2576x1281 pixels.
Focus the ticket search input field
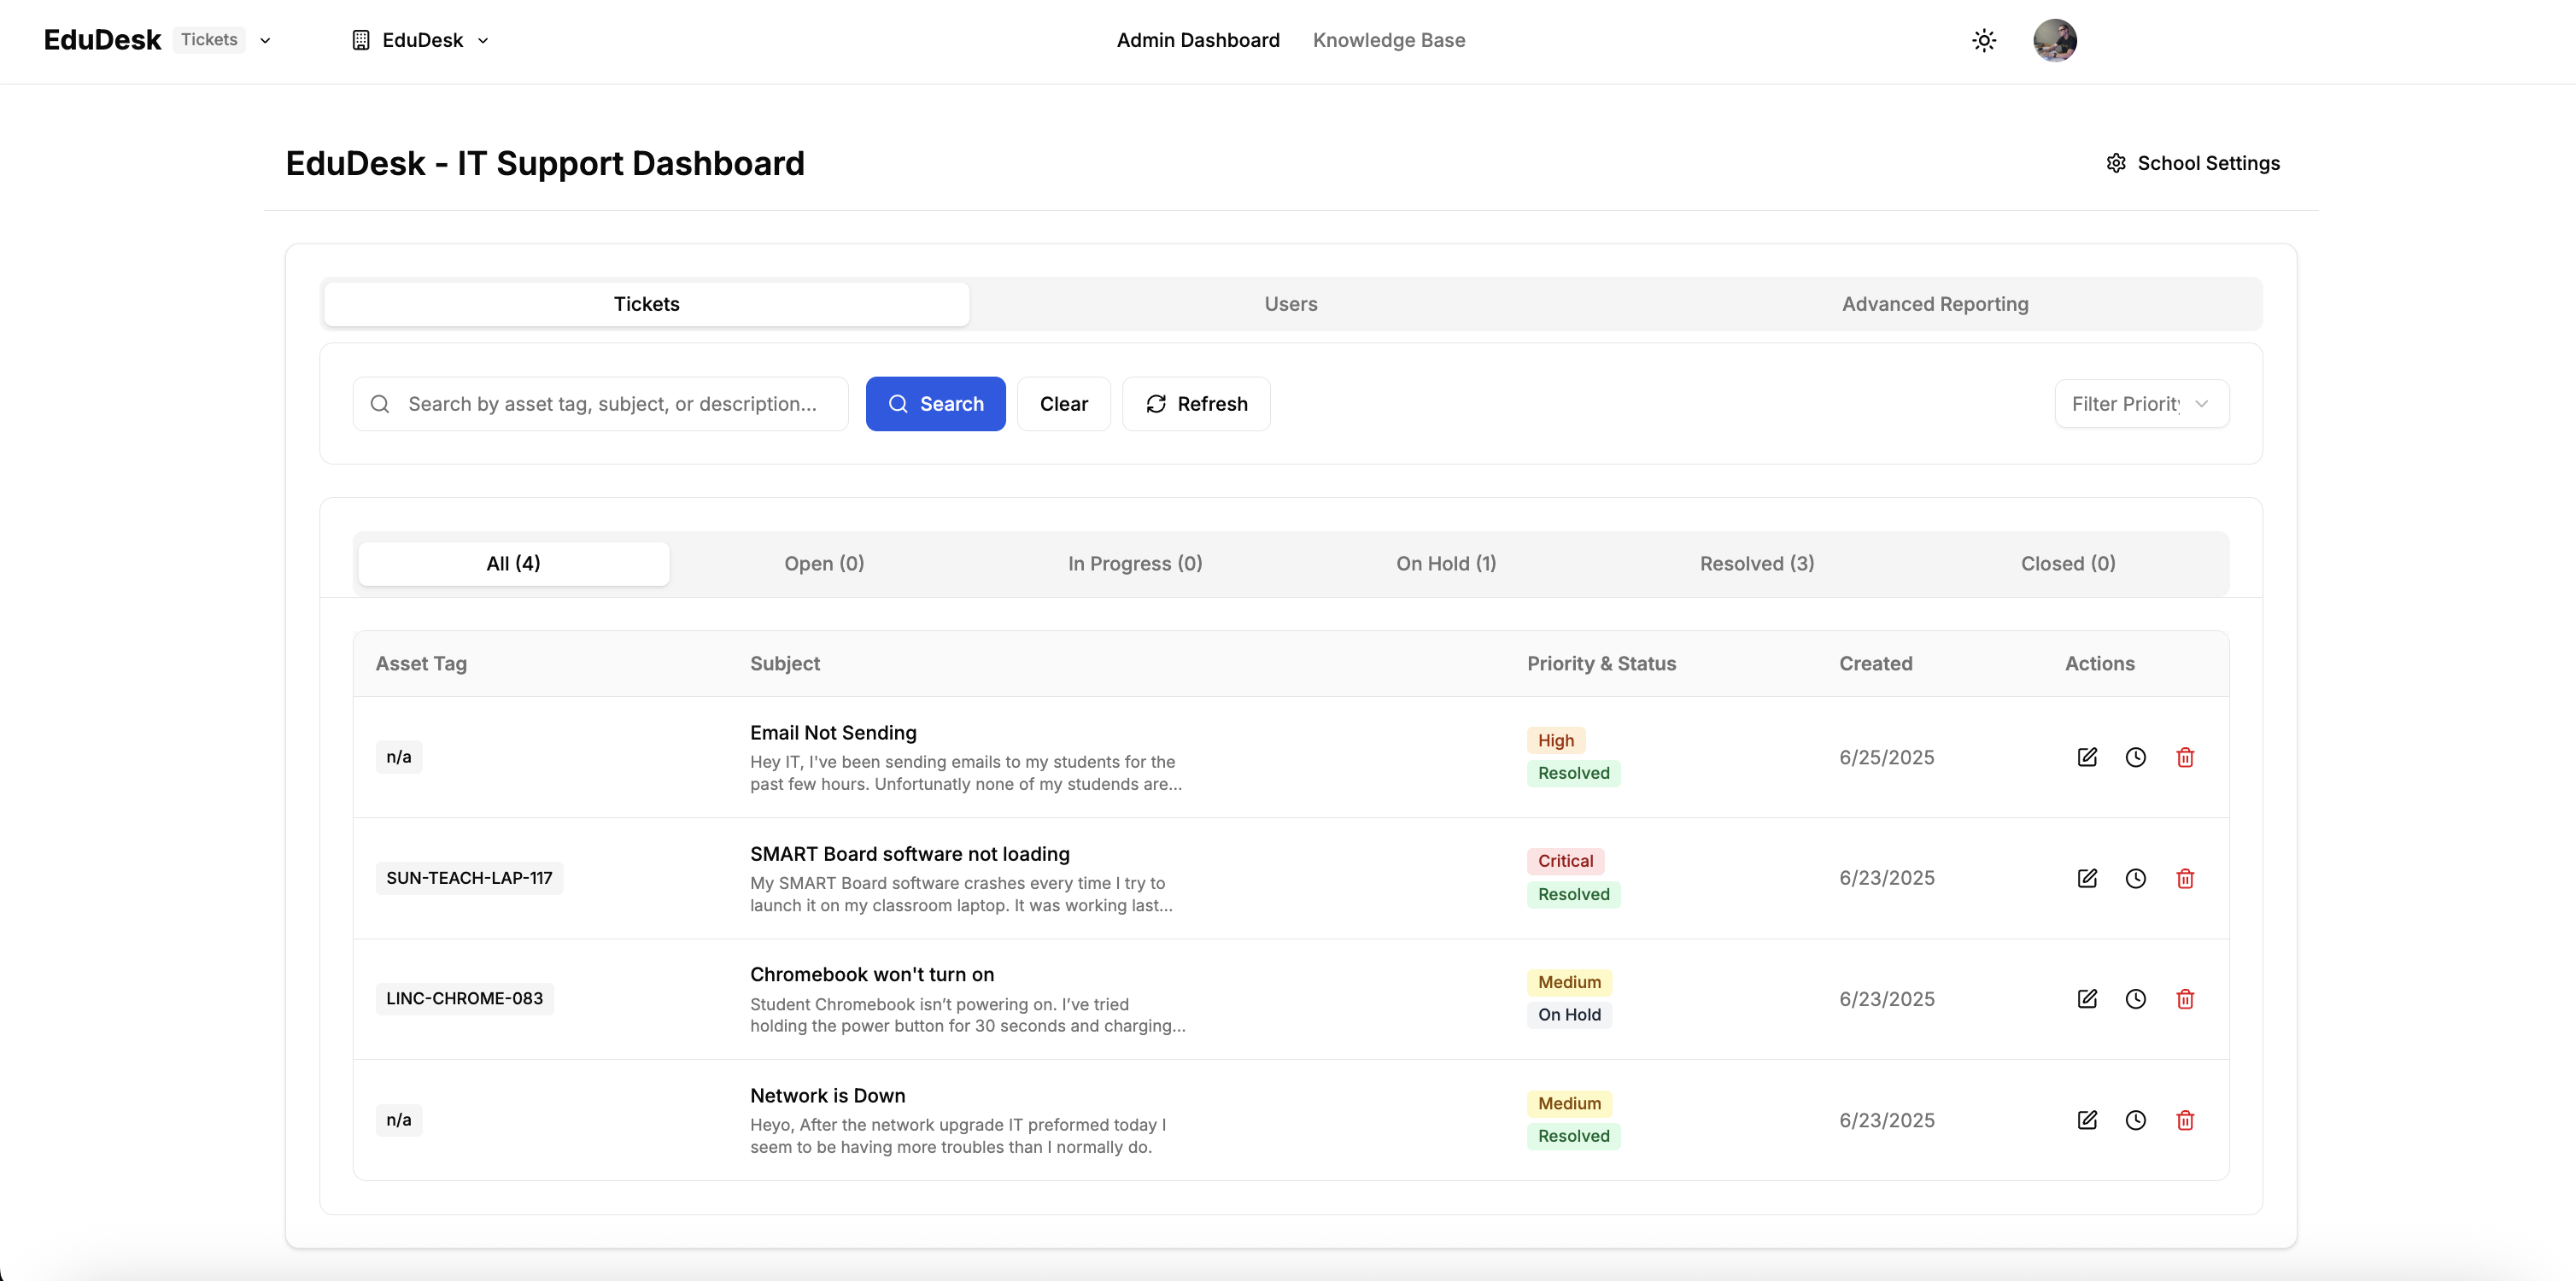(612, 404)
